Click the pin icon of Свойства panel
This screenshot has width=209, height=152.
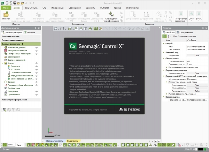[x=203, y=28]
